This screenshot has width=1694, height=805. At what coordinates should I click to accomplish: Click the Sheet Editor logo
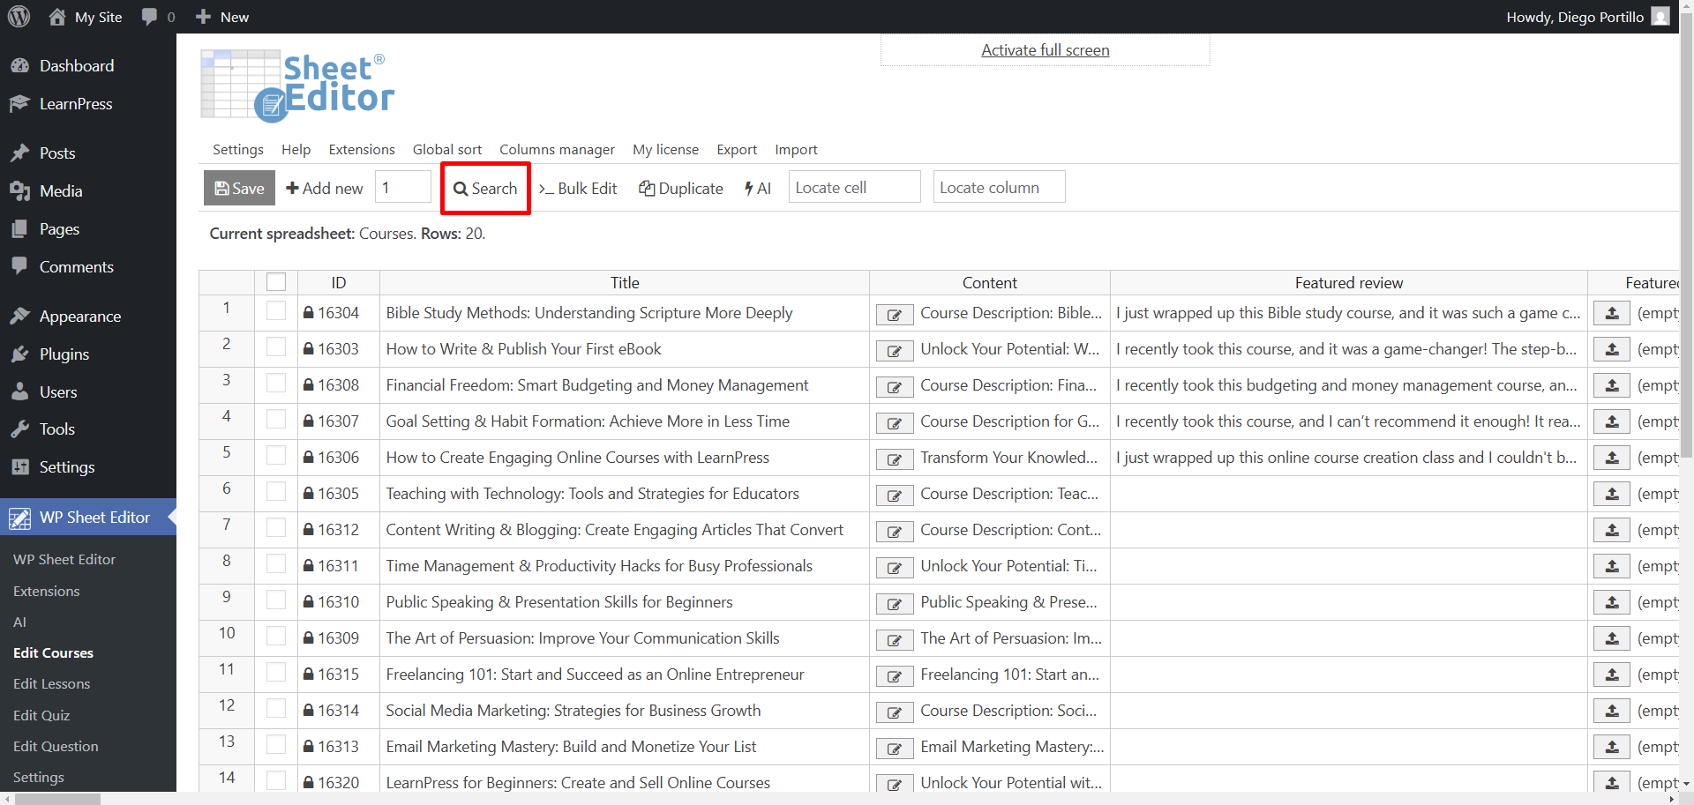point(297,86)
